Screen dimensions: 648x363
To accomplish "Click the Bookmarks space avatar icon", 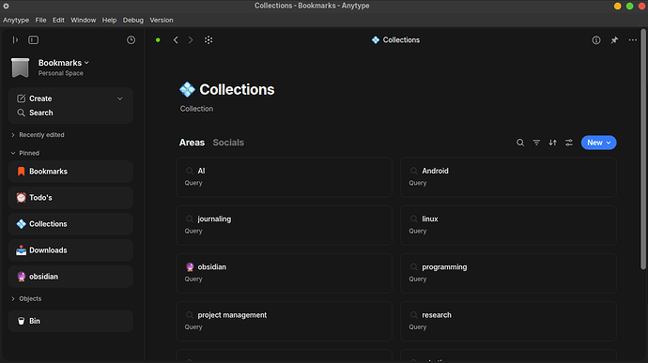I will tap(21, 68).
